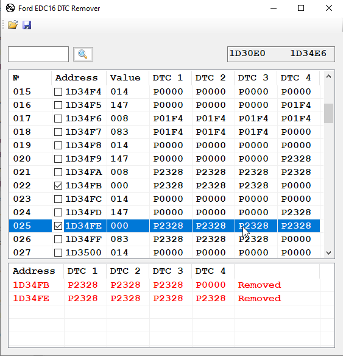
Task: Select row number 017 in the list
Action: pos(164,118)
